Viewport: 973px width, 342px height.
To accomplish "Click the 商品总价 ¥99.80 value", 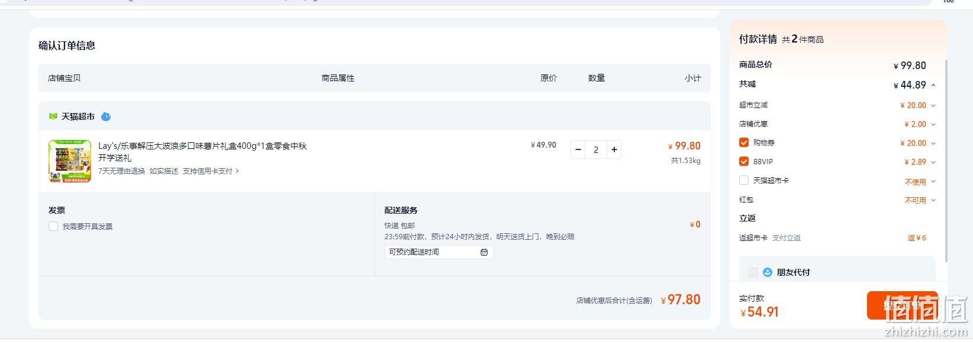I will tap(910, 66).
